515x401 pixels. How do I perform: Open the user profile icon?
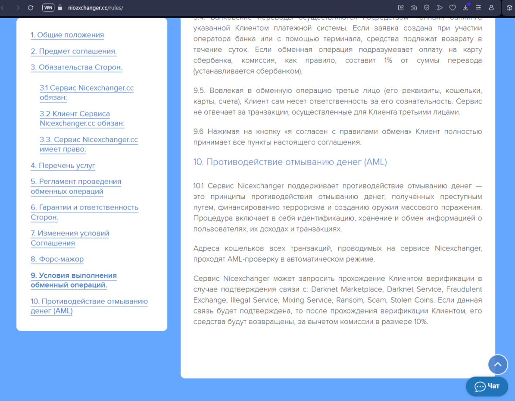click(491, 8)
